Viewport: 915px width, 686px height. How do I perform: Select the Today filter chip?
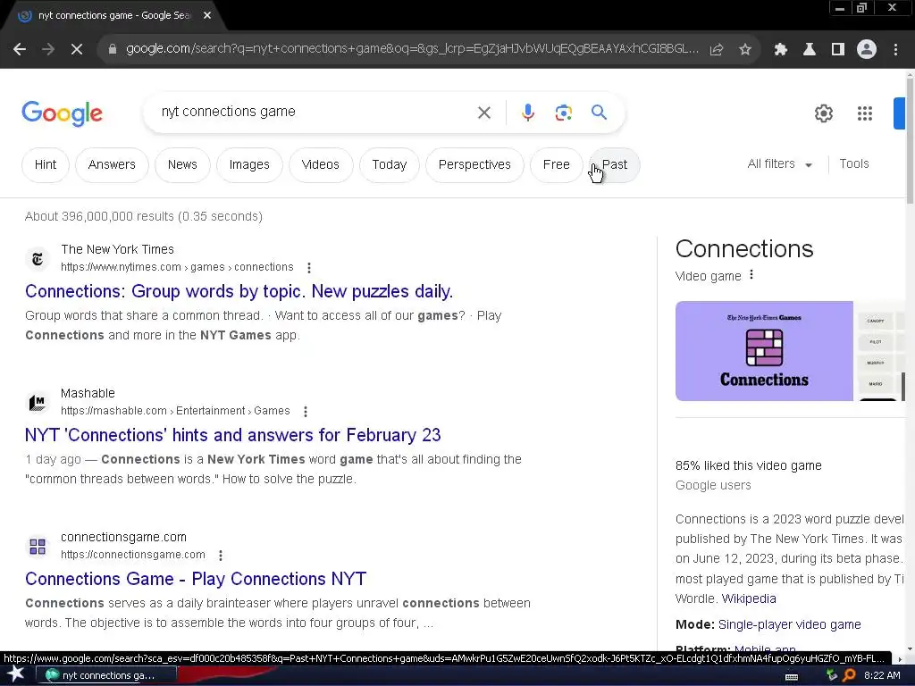pos(390,165)
